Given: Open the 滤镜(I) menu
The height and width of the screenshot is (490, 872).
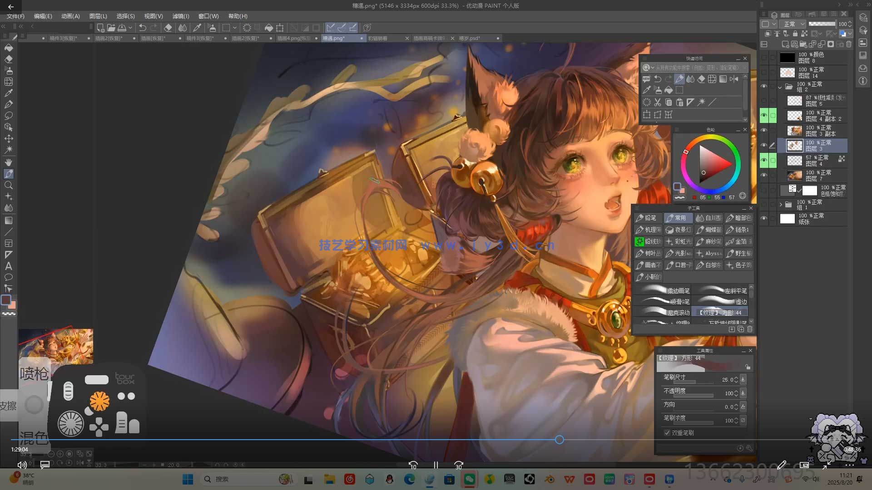Looking at the screenshot, I should pos(180,16).
